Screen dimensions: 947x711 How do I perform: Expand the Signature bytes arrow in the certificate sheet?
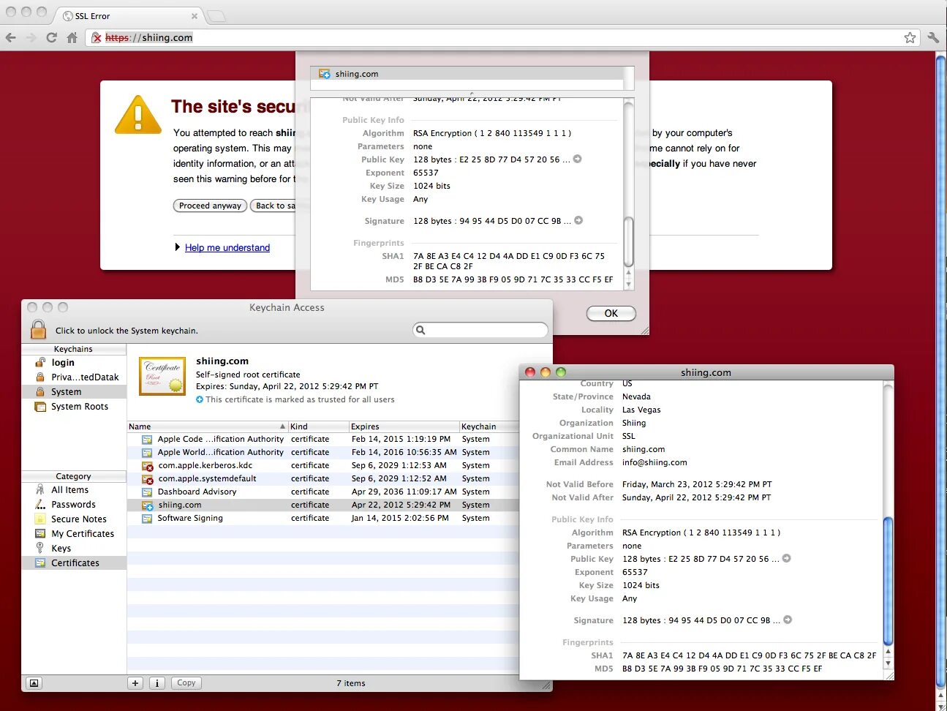point(578,220)
